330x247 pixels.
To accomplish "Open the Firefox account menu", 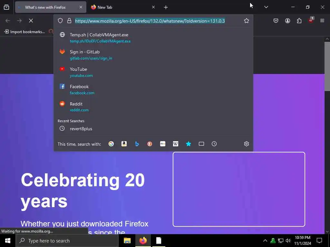I will (x=287, y=21).
